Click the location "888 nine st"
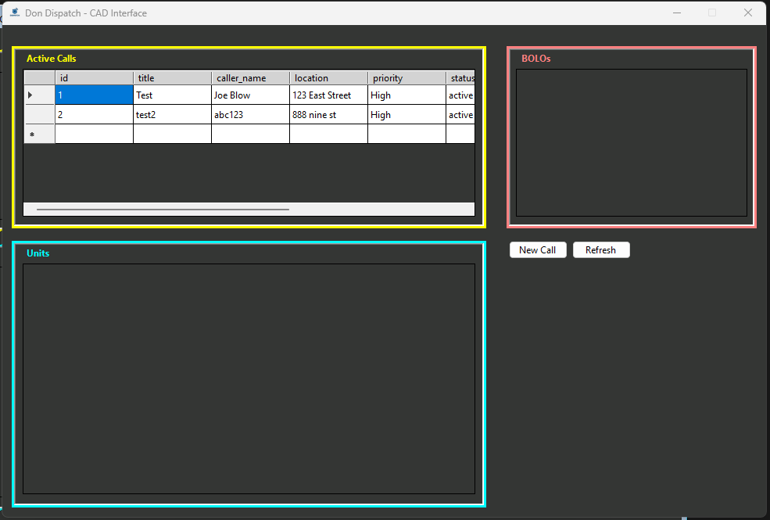 [x=328, y=114]
